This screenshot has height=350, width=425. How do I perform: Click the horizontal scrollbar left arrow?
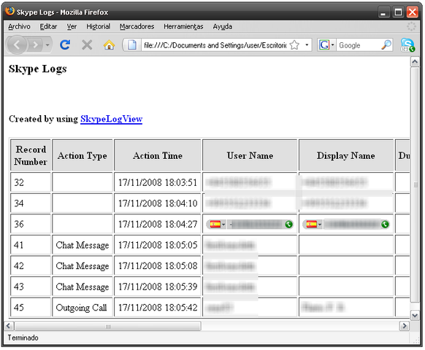(9, 326)
